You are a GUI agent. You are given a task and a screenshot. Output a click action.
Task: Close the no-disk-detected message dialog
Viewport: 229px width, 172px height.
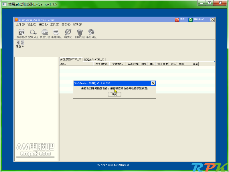pyautogui.click(x=153, y=83)
